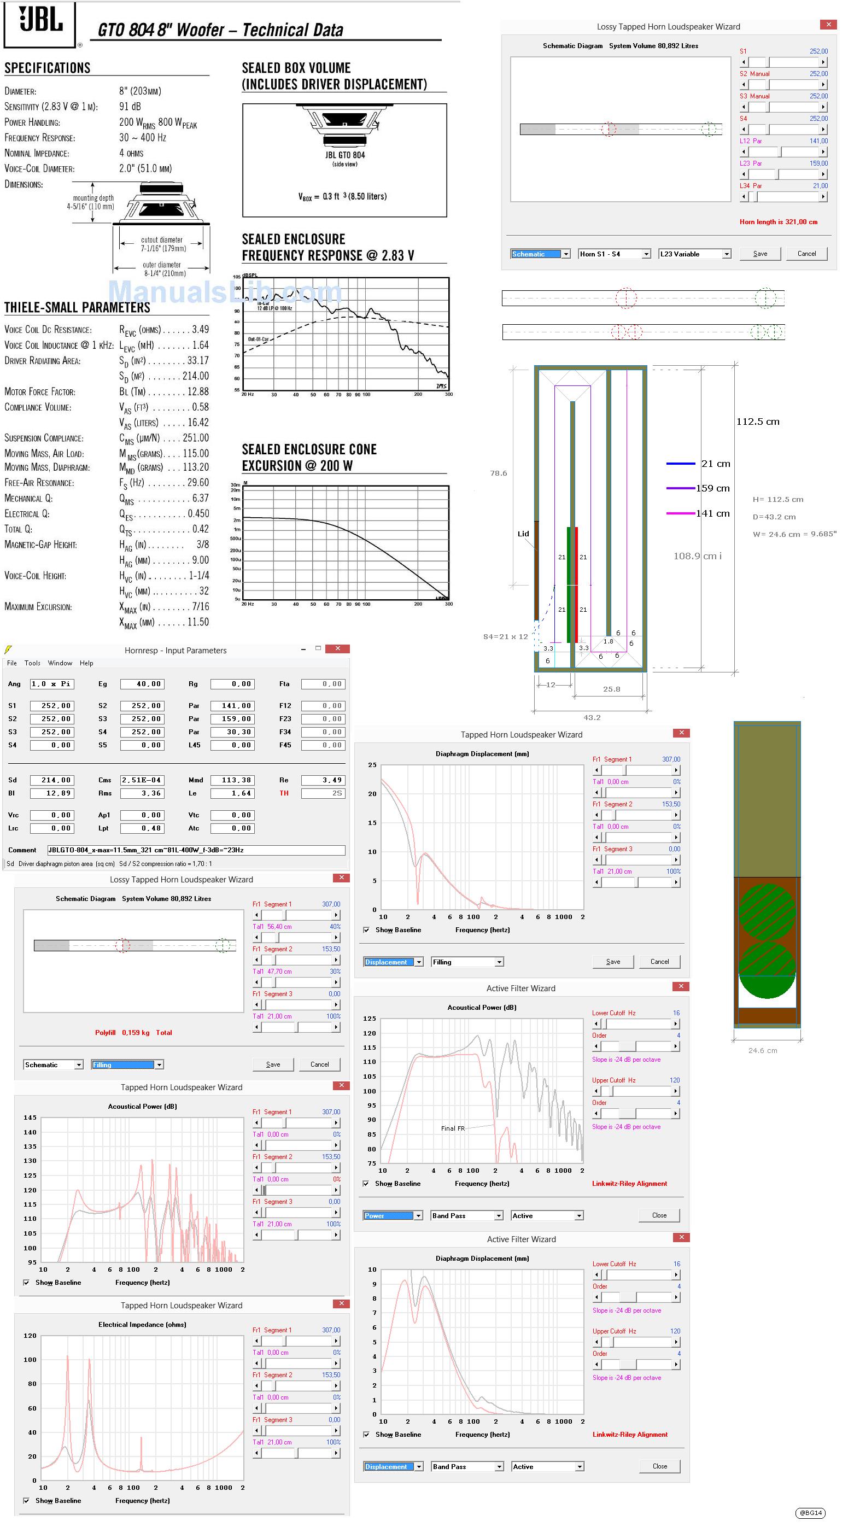The image size is (854, 1527).
Task: Open the L23 Variable dropdown
Action: 694,254
